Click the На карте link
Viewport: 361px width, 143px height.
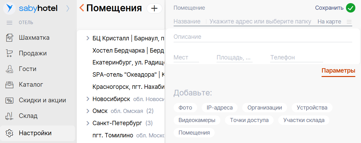click(x=329, y=22)
